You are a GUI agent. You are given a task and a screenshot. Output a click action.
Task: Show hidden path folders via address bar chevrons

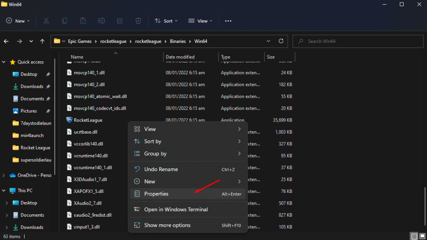point(64,41)
